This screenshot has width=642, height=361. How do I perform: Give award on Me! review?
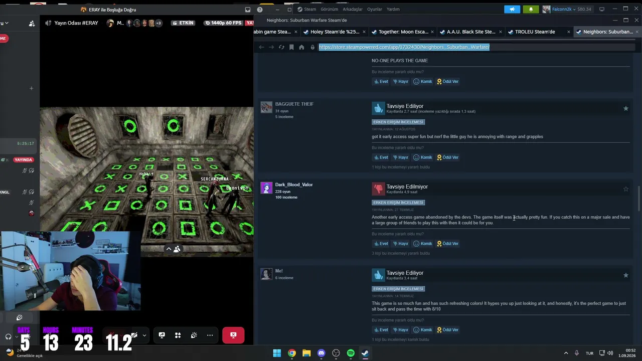(x=447, y=330)
